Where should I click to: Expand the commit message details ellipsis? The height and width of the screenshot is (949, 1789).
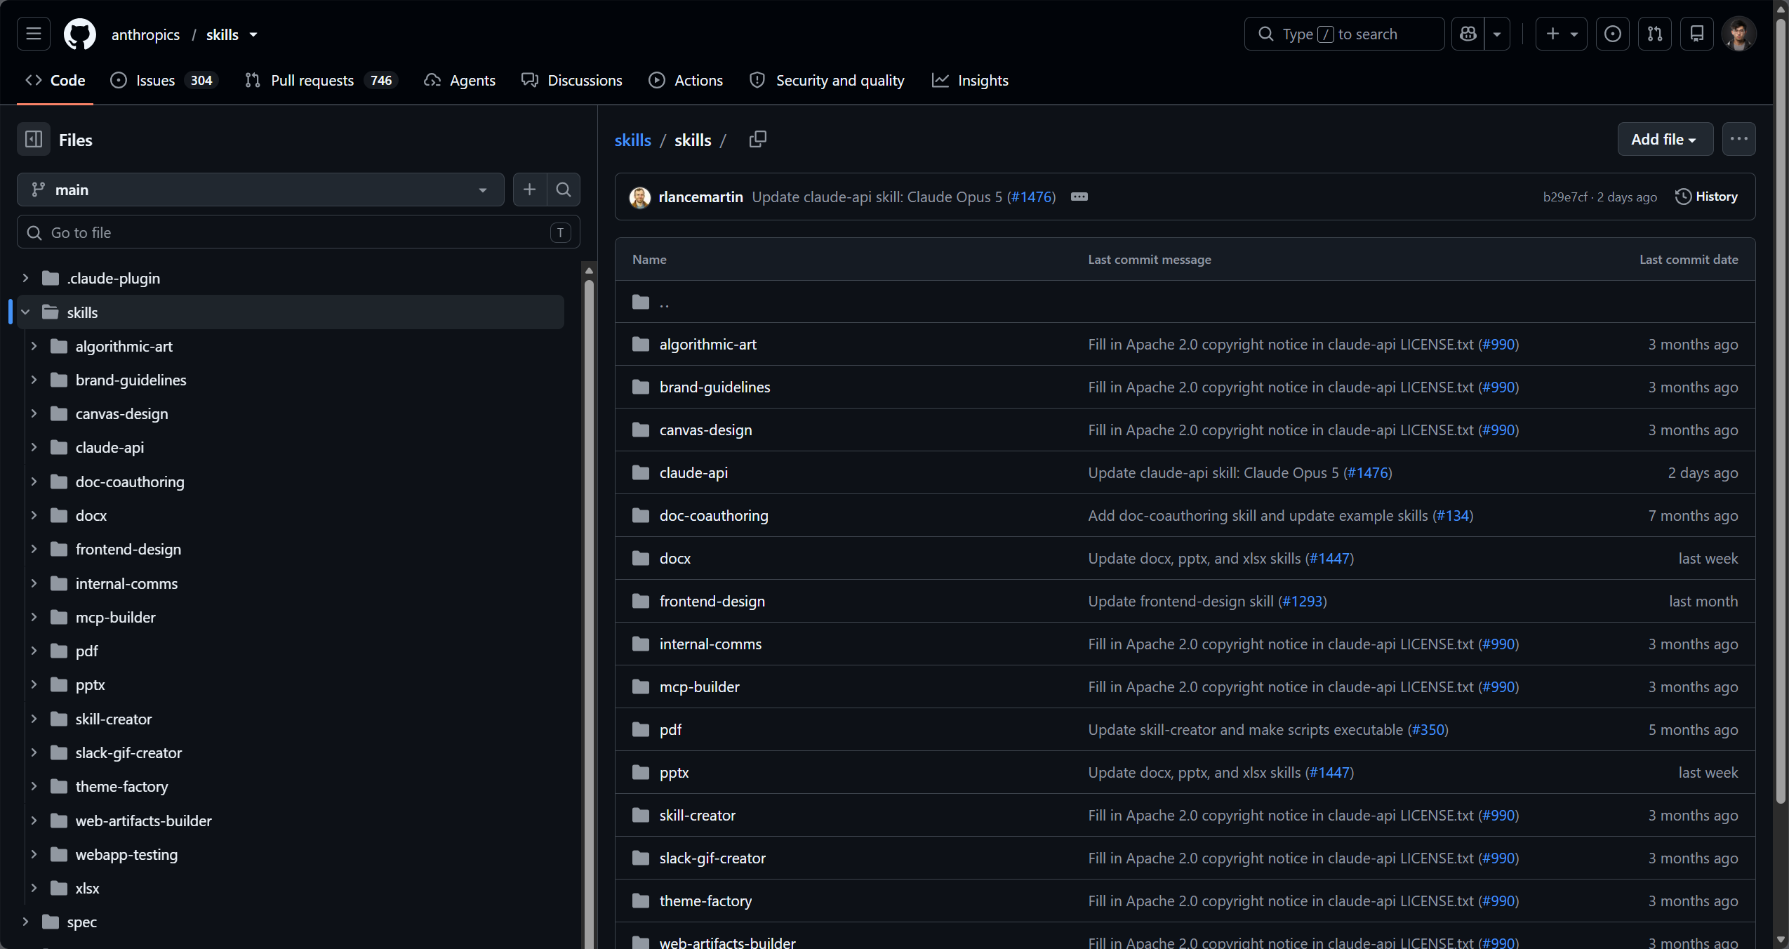coord(1079,197)
